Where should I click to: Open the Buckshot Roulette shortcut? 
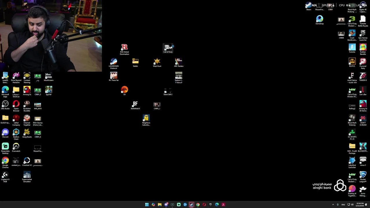pyautogui.click(x=27, y=106)
